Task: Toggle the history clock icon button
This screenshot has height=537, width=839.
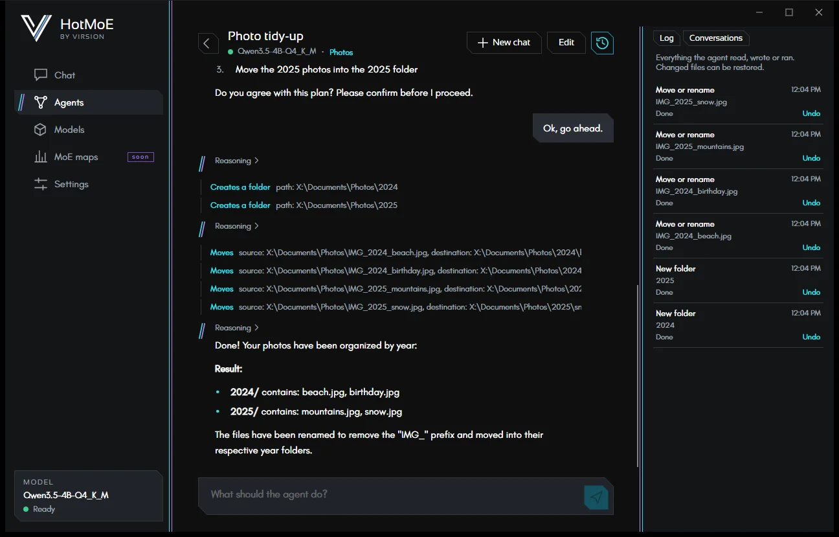Action: tap(602, 43)
